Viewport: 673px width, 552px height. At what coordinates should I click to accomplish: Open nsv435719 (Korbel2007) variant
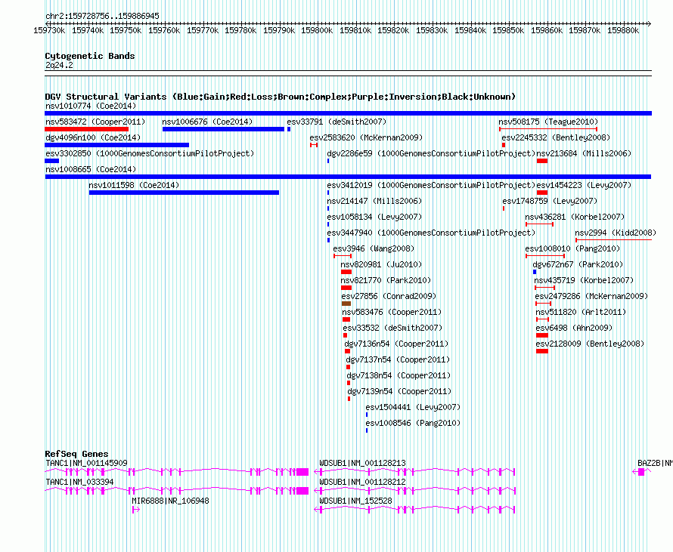coord(584,280)
